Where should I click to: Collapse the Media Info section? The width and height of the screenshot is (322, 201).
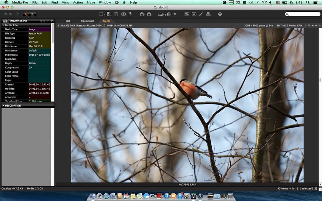point(3,25)
